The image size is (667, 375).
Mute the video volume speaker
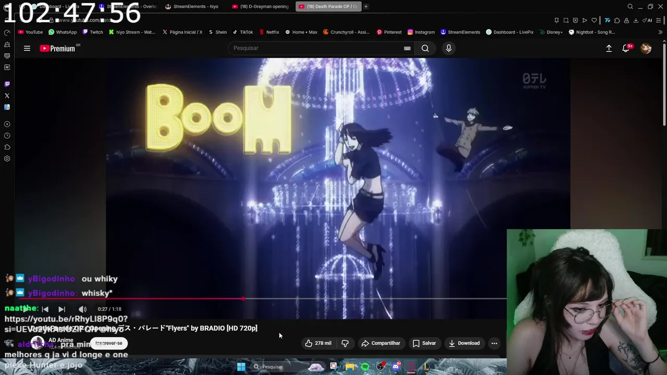point(82,309)
